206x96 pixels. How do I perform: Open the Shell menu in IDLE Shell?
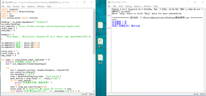point(121,6)
